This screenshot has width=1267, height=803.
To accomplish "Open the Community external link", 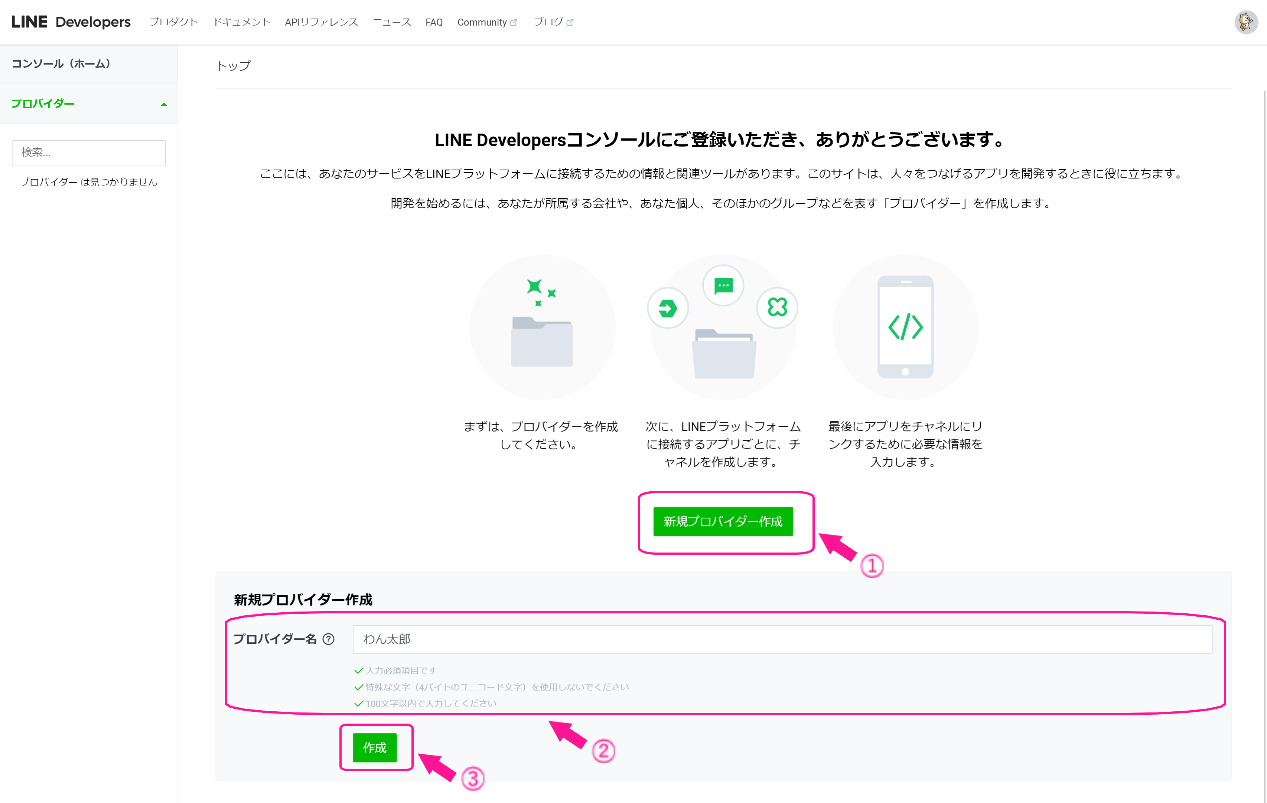I will (487, 22).
